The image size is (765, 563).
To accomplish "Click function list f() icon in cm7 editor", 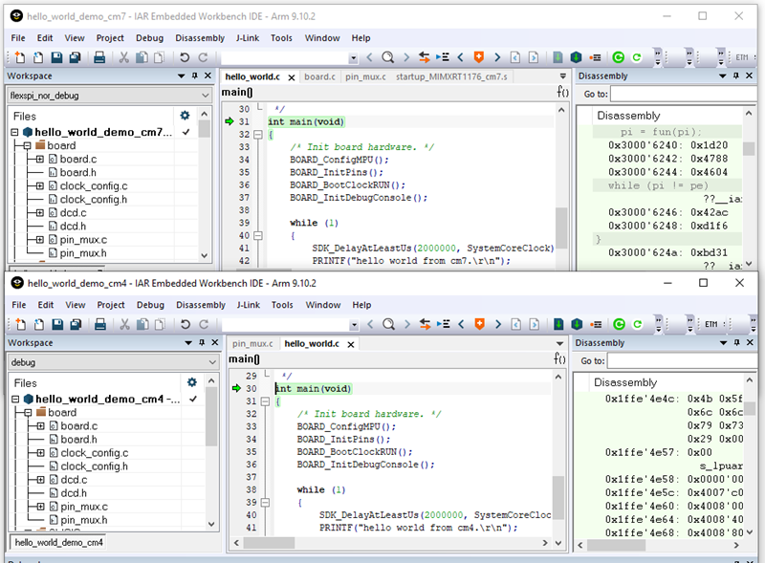I will click(x=562, y=92).
